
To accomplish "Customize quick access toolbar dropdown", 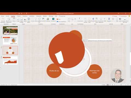I will [29, 14].
